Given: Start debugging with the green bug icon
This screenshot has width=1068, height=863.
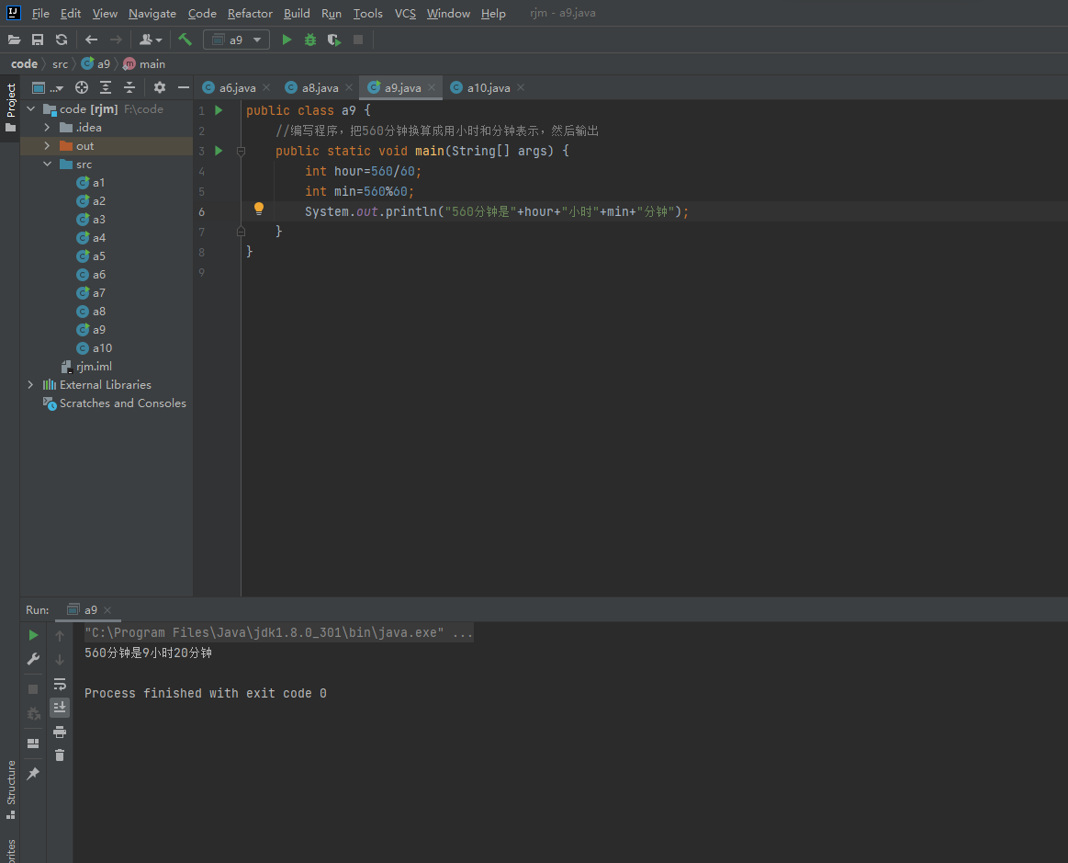Looking at the screenshot, I should [310, 40].
